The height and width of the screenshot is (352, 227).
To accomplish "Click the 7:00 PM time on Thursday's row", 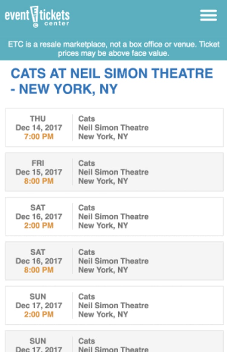I will point(39,137).
